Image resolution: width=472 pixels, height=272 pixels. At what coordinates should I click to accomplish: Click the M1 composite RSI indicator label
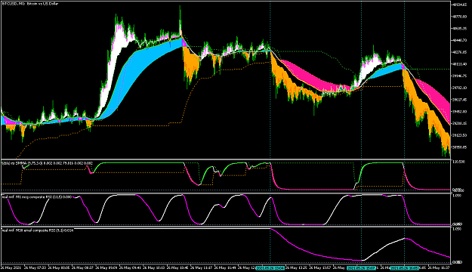pos(37,197)
